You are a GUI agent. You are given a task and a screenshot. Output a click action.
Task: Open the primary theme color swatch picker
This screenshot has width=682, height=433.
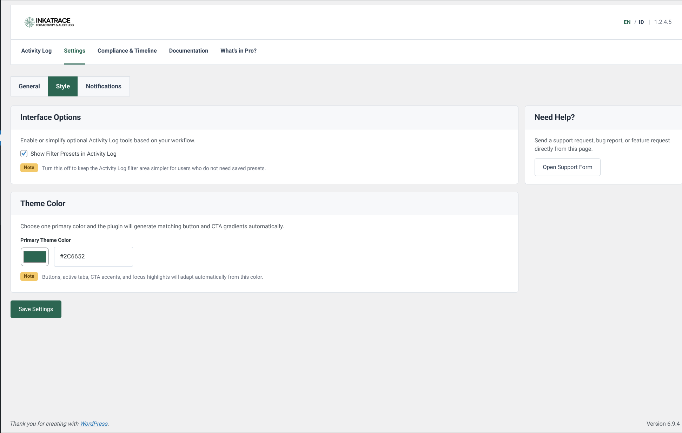[x=34, y=257]
